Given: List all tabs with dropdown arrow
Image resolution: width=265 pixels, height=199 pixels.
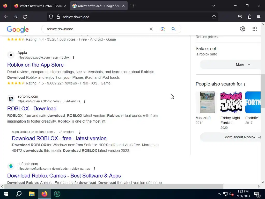Looking at the screenshot, I should pyautogui.click(x=214, y=6).
